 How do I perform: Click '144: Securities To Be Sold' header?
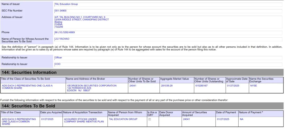pos(142,106)
